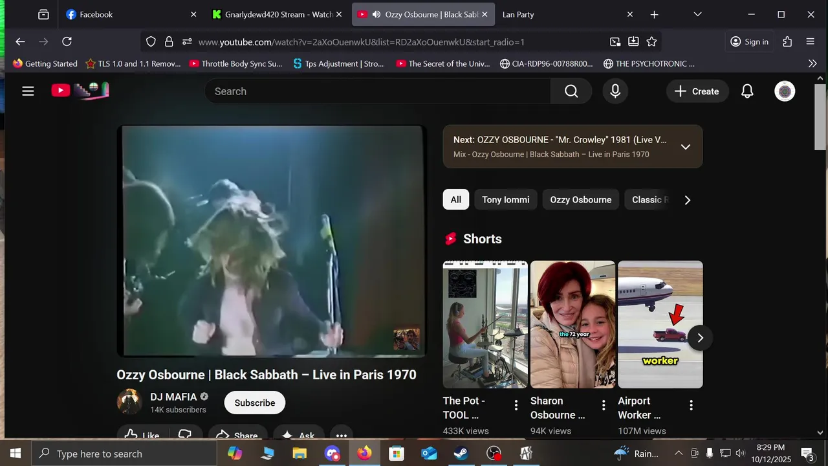The image size is (828, 466).
Task: Open the system volume control
Action: [740, 454]
